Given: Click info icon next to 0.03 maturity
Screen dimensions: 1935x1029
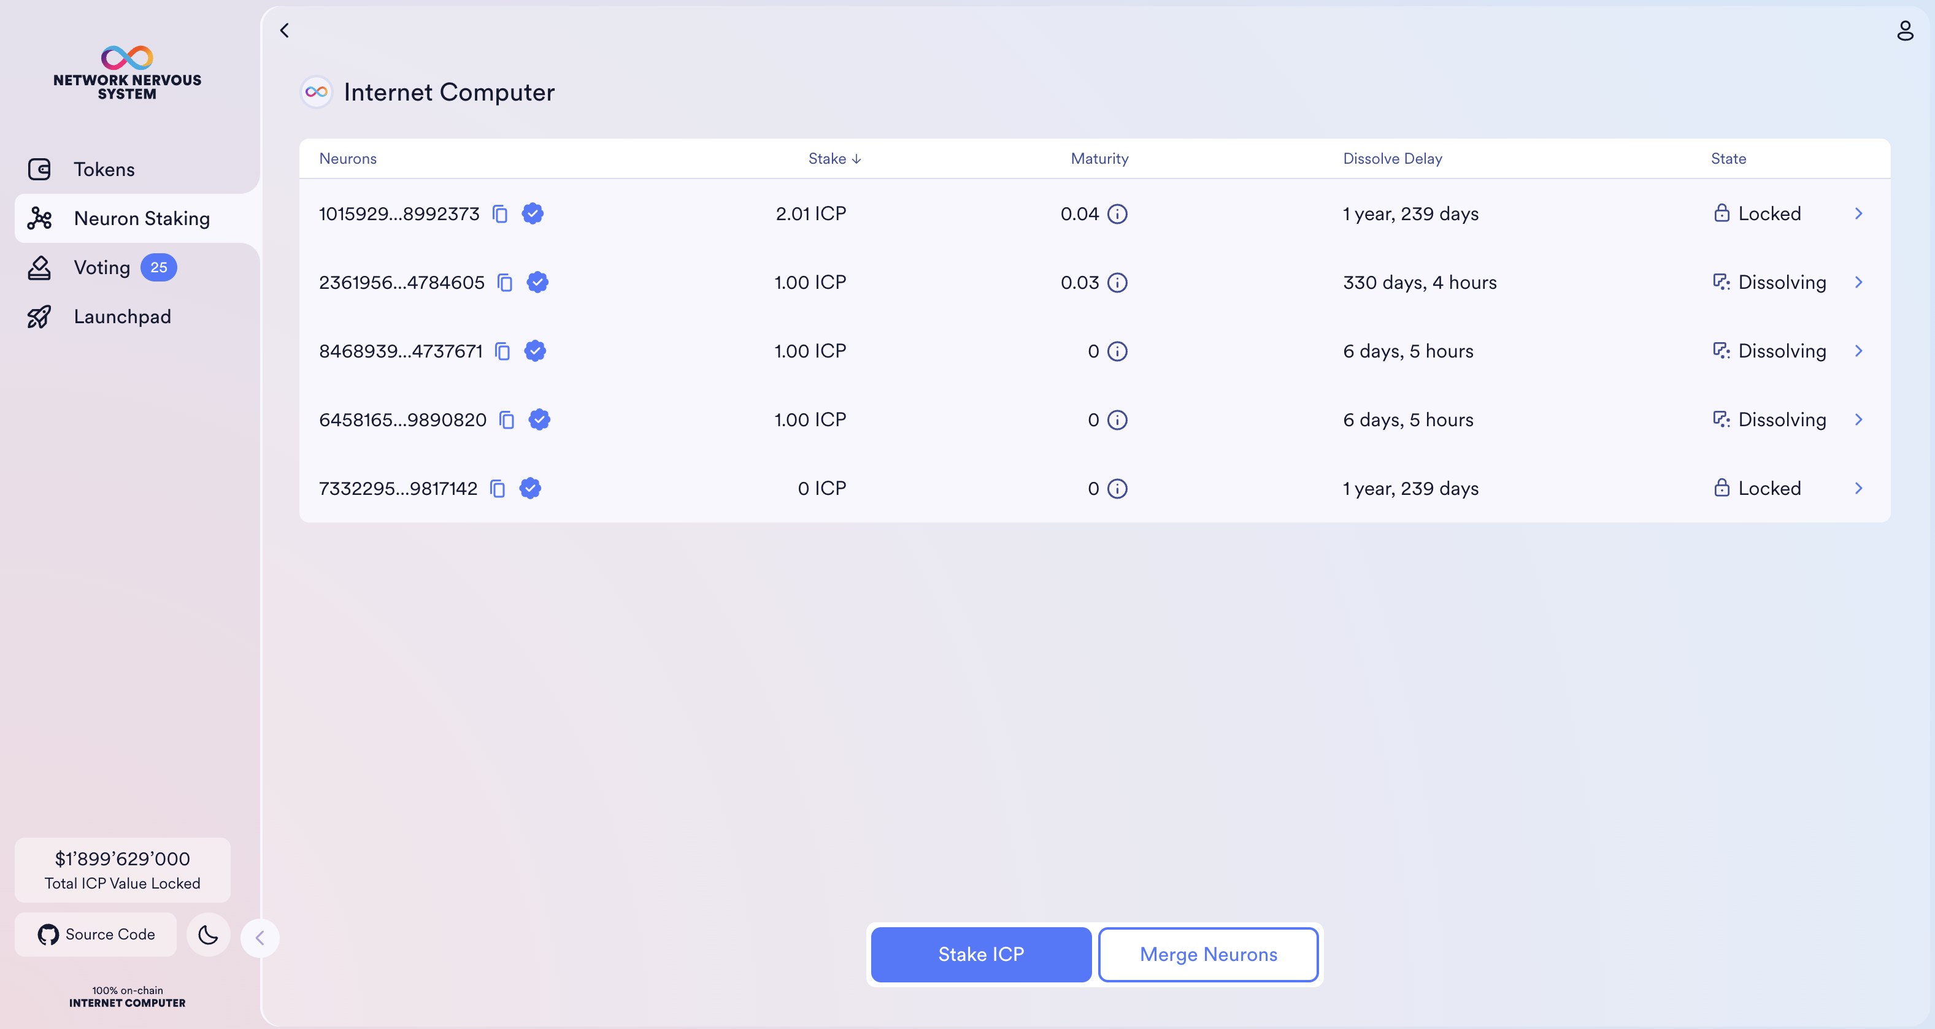Looking at the screenshot, I should point(1118,283).
